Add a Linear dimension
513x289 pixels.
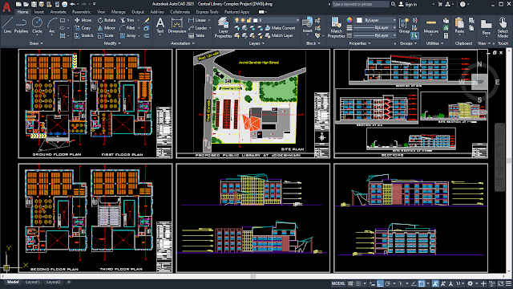[197, 20]
